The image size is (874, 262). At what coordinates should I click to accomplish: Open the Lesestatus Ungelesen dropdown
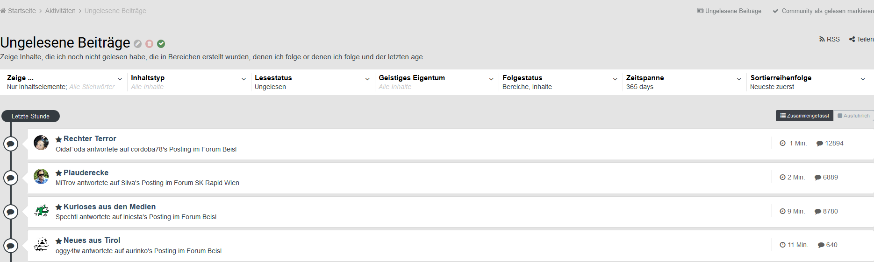coord(312,82)
